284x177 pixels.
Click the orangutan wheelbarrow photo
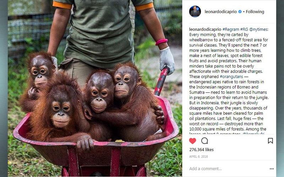(x=95, y=88)
